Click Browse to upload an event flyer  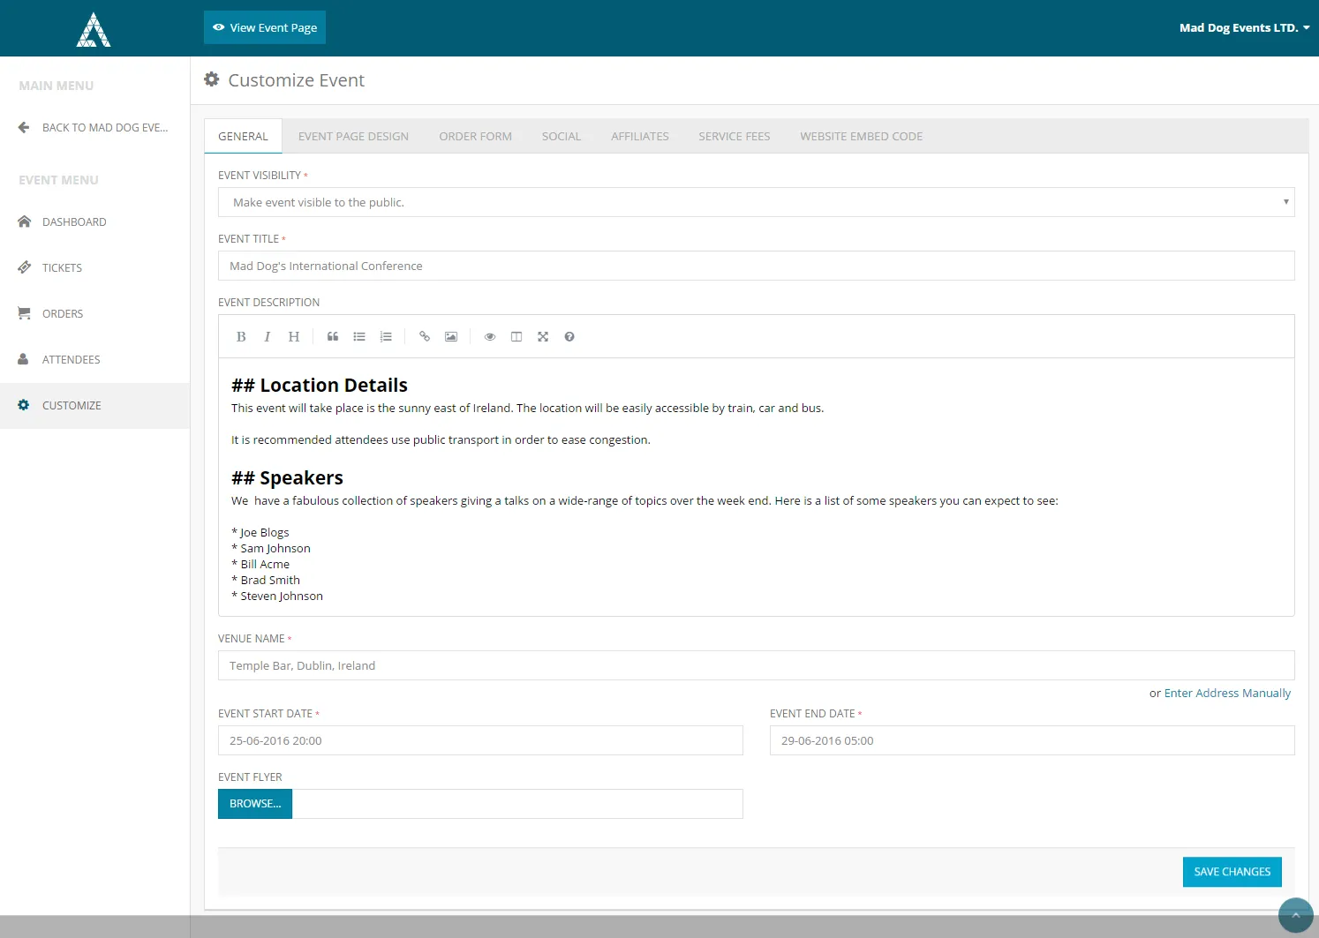tap(254, 804)
